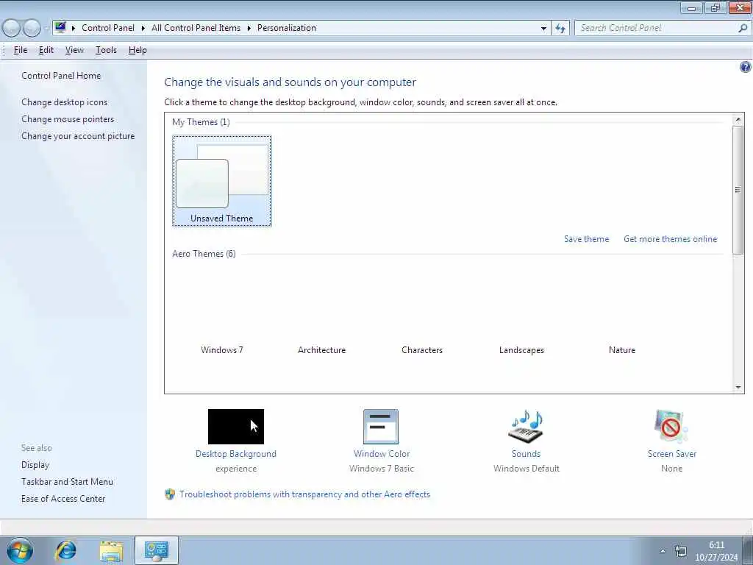Switch to Control Panel taskbar button
The image size is (753, 565).
(157, 550)
